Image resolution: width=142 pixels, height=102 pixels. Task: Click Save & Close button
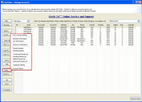coord(135,99)
